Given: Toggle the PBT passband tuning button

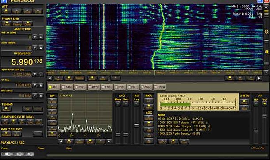Looking at the screenshot, I should pos(69,141).
